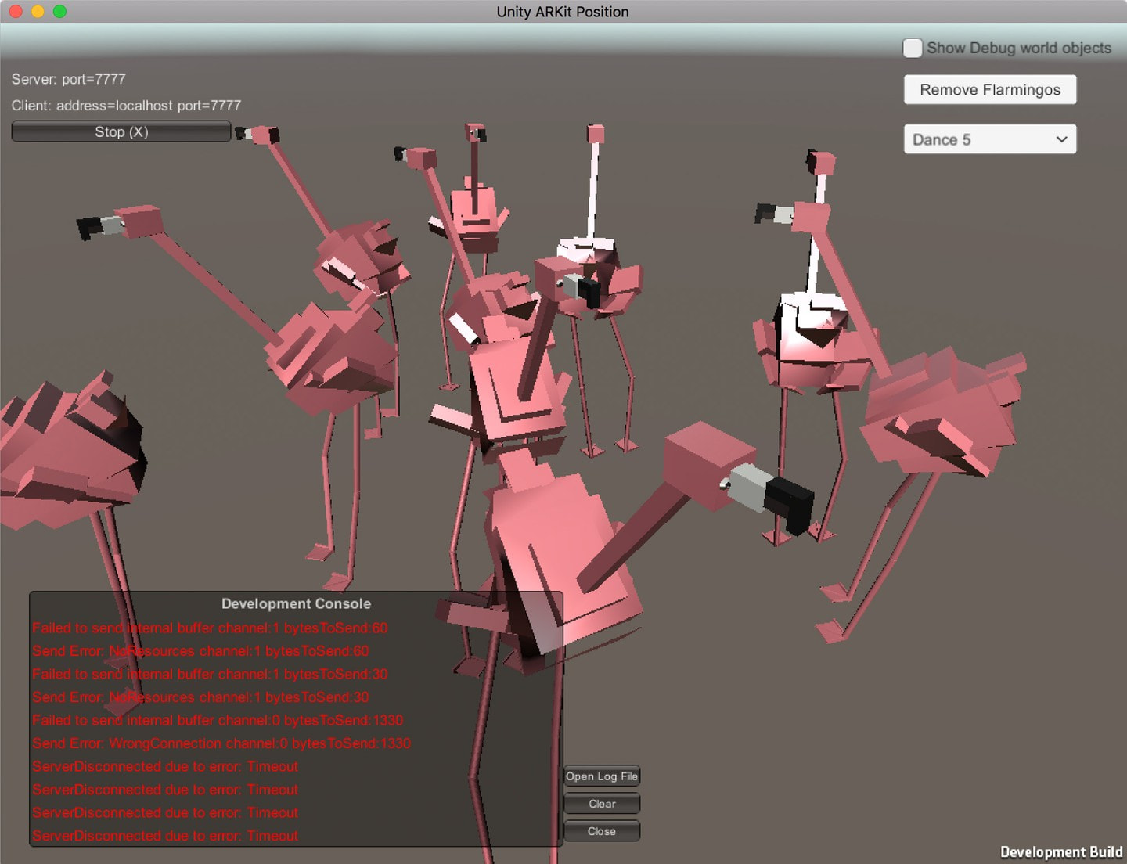Enable Show Debug world objects checkbox
1127x864 pixels.
coord(913,48)
